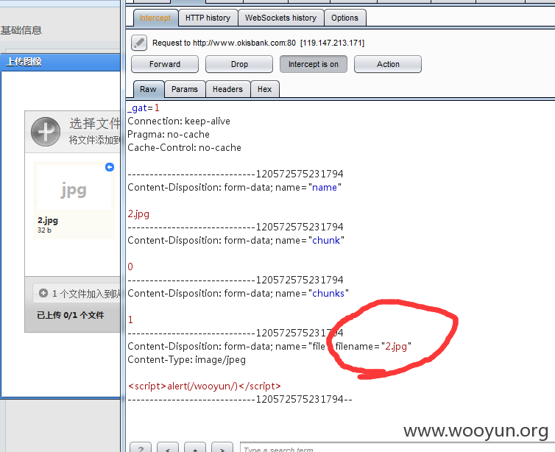Click the 'Connection: keep-alive' header line

179,121
